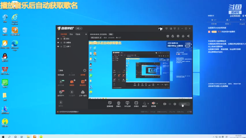Open mode pill next to 直播伴侣 logo
This screenshot has height=138, width=246.
(79, 28)
